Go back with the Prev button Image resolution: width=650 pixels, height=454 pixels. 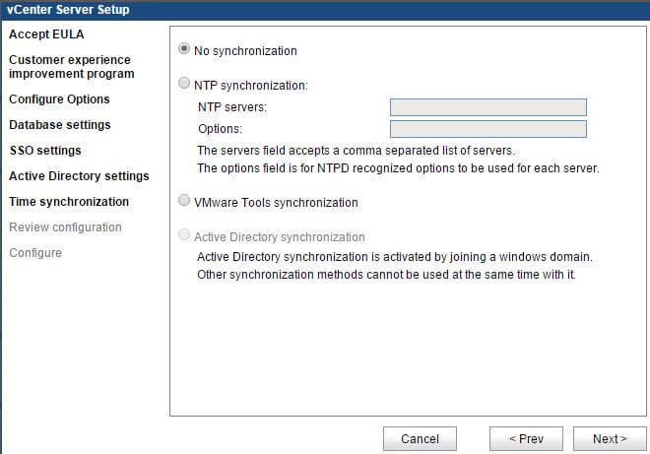point(526,438)
